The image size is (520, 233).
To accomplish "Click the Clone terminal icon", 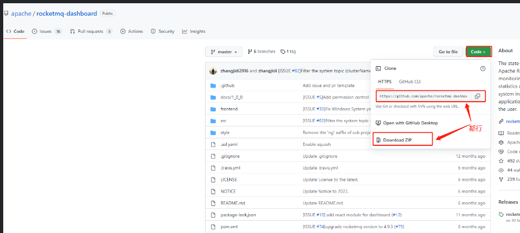I will [x=378, y=68].
